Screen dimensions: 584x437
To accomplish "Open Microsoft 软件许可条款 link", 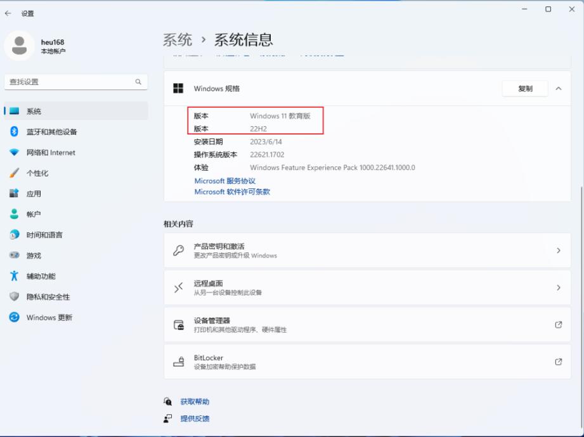I will [232, 192].
